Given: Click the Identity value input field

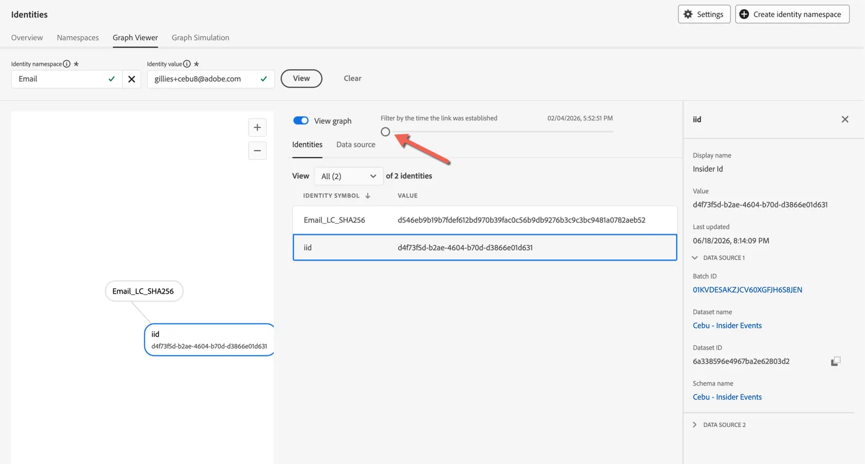Looking at the screenshot, I should [211, 79].
